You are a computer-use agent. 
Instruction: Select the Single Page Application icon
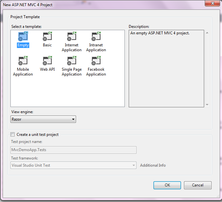point(72,61)
